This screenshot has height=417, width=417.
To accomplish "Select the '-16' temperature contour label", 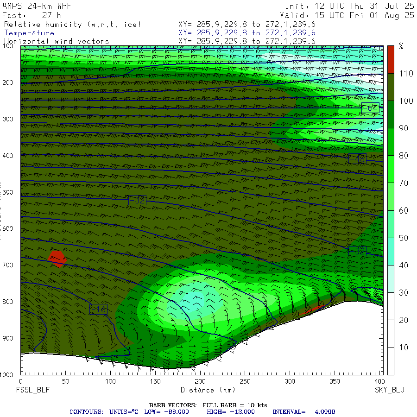I will (x=98, y=310).
